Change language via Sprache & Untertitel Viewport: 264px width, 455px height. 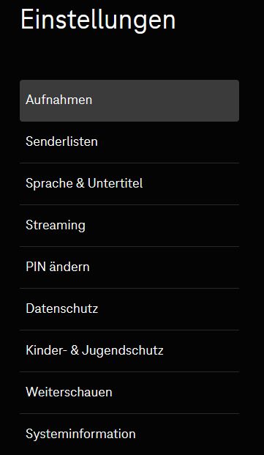129,184
